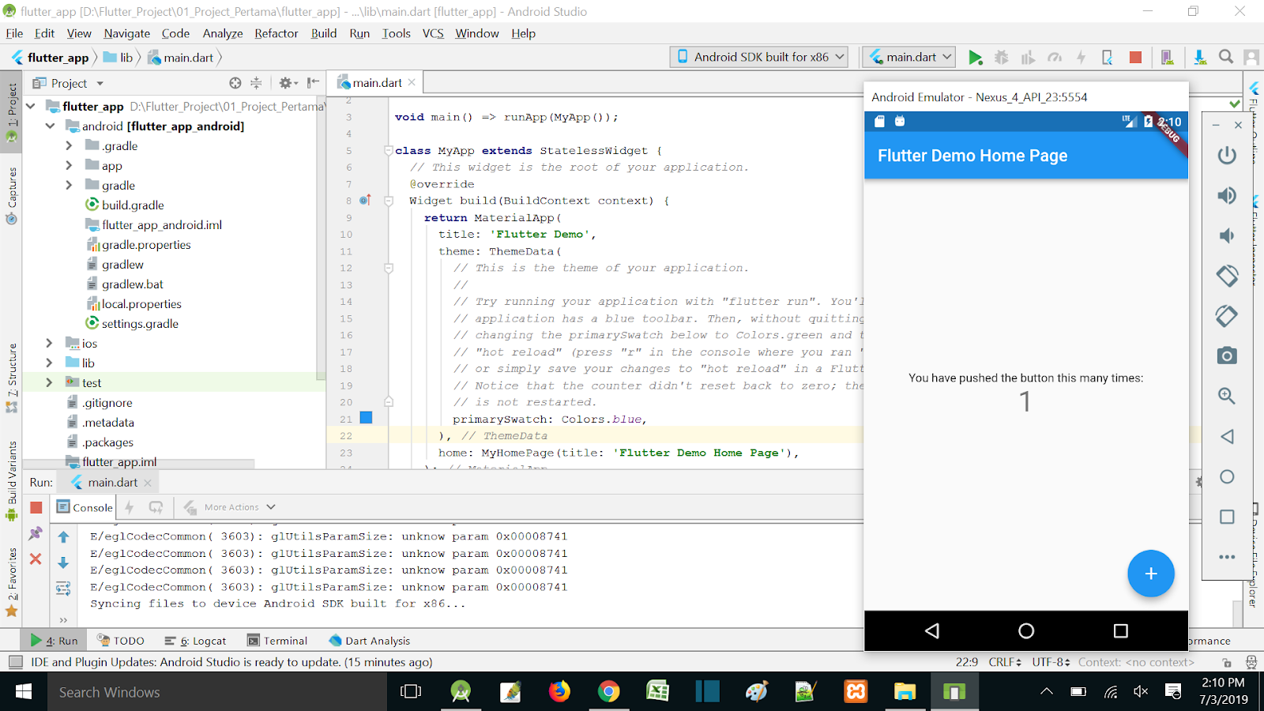Image resolution: width=1264 pixels, height=711 pixels.
Task: Open the Dart Analysis tab
Action: pos(369,641)
